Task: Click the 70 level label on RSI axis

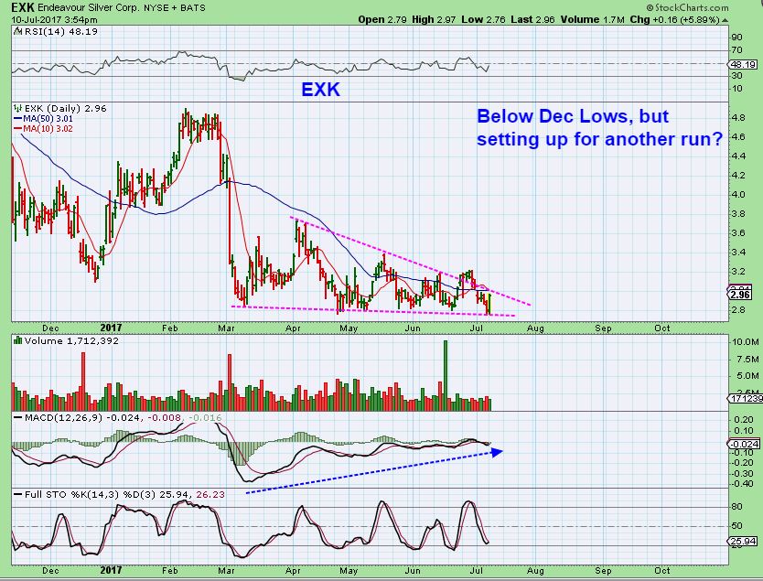Action: pyautogui.click(x=736, y=50)
